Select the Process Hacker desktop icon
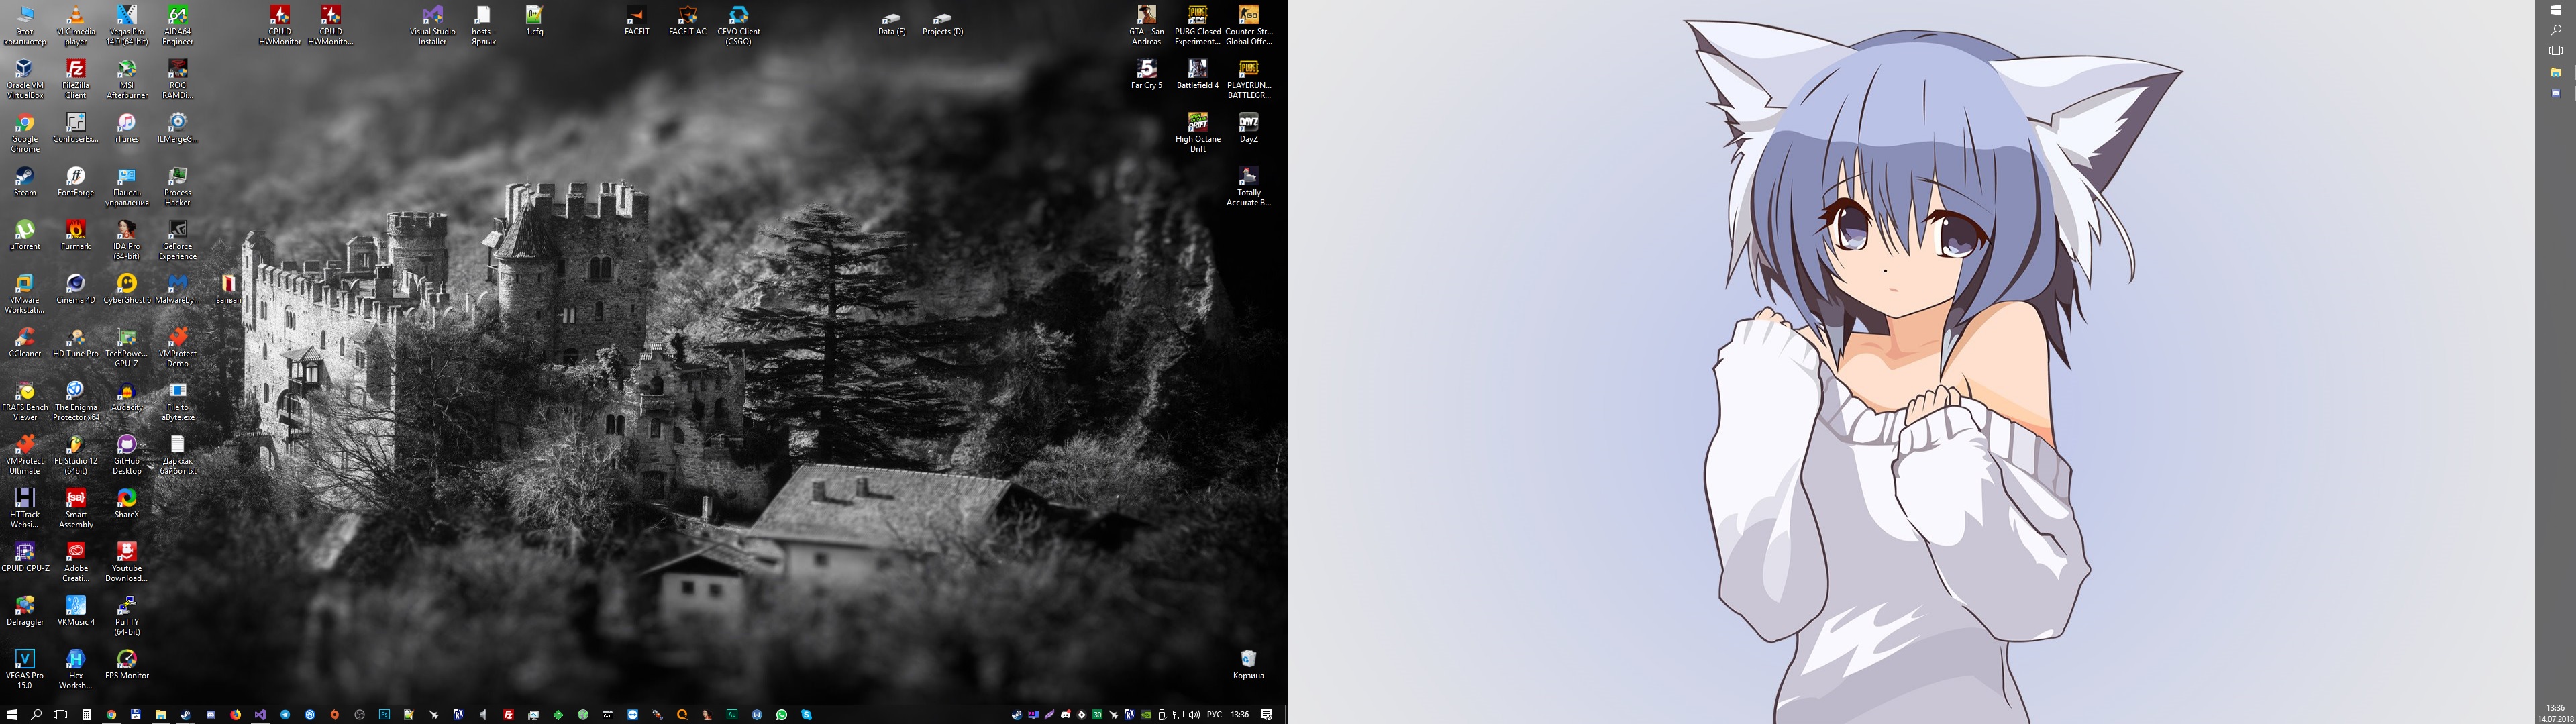This screenshot has height=724, width=2576. 178,187
